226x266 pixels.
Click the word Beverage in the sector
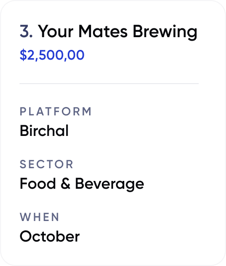110,184
